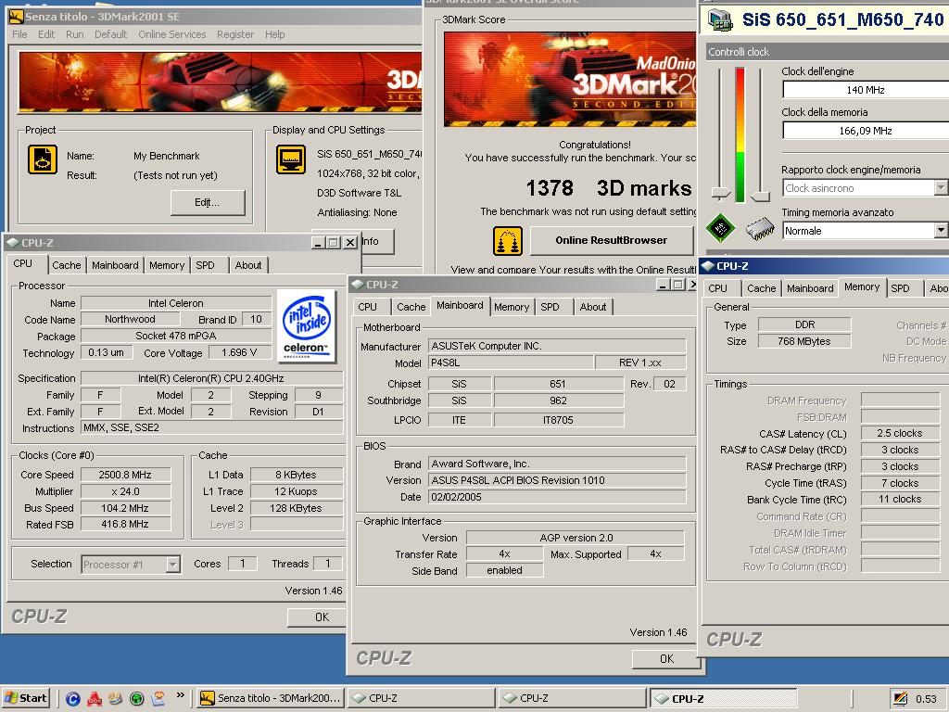Click the 3DMark2001 taskbar button

271,698
